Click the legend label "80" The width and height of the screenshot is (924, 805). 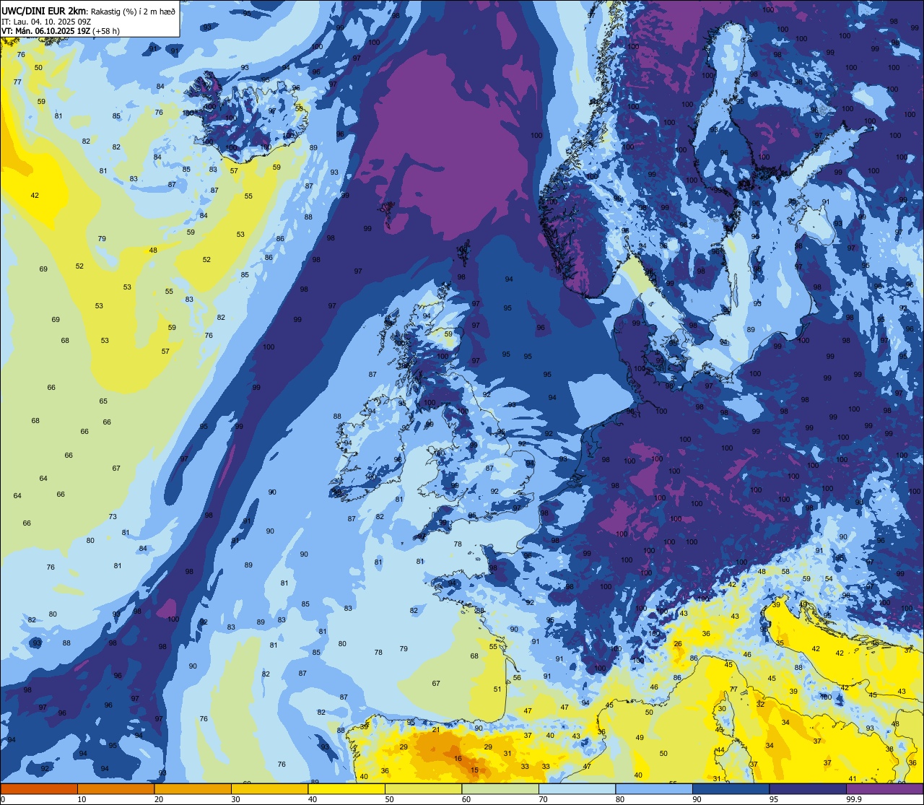click(620, 799)
